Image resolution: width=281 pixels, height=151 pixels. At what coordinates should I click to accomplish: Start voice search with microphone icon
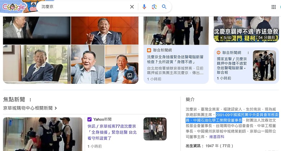144,7
